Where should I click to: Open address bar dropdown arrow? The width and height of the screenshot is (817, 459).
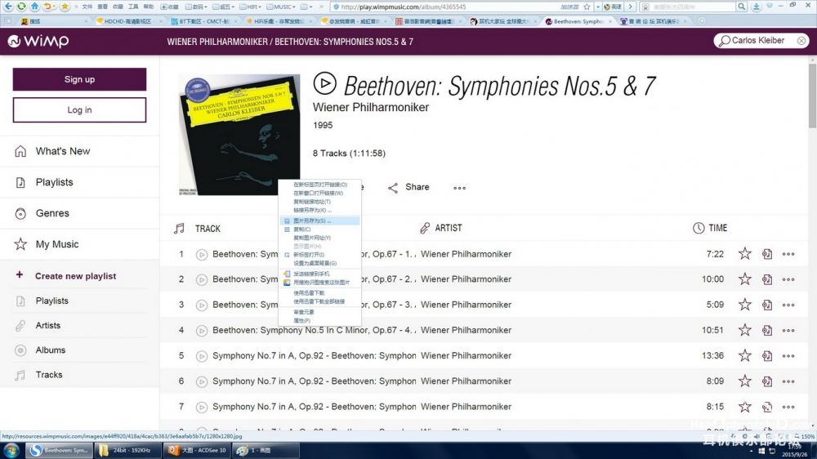point(598,7)
